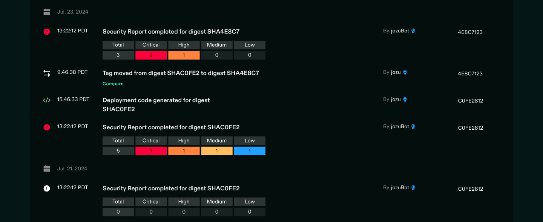Viewport: 543px width, 222px height.
Task: Click the white alert icon in Jul. 21 report
Action: tap(47, 188)
